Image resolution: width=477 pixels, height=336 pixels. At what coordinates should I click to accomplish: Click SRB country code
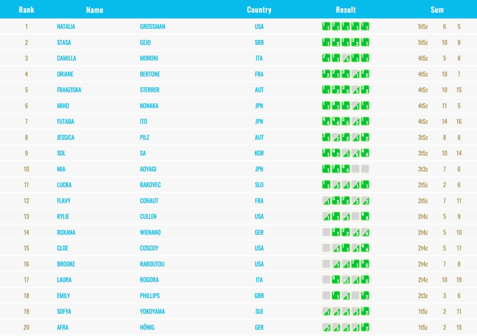click(259, 42)
